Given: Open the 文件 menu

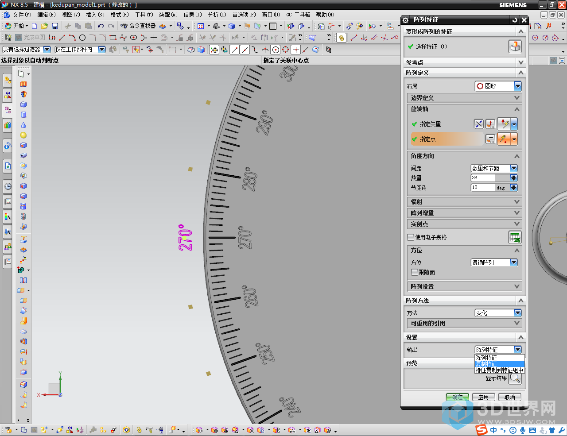Looking at the screenshot, I should pyautogui.click(x=22, y=15).
